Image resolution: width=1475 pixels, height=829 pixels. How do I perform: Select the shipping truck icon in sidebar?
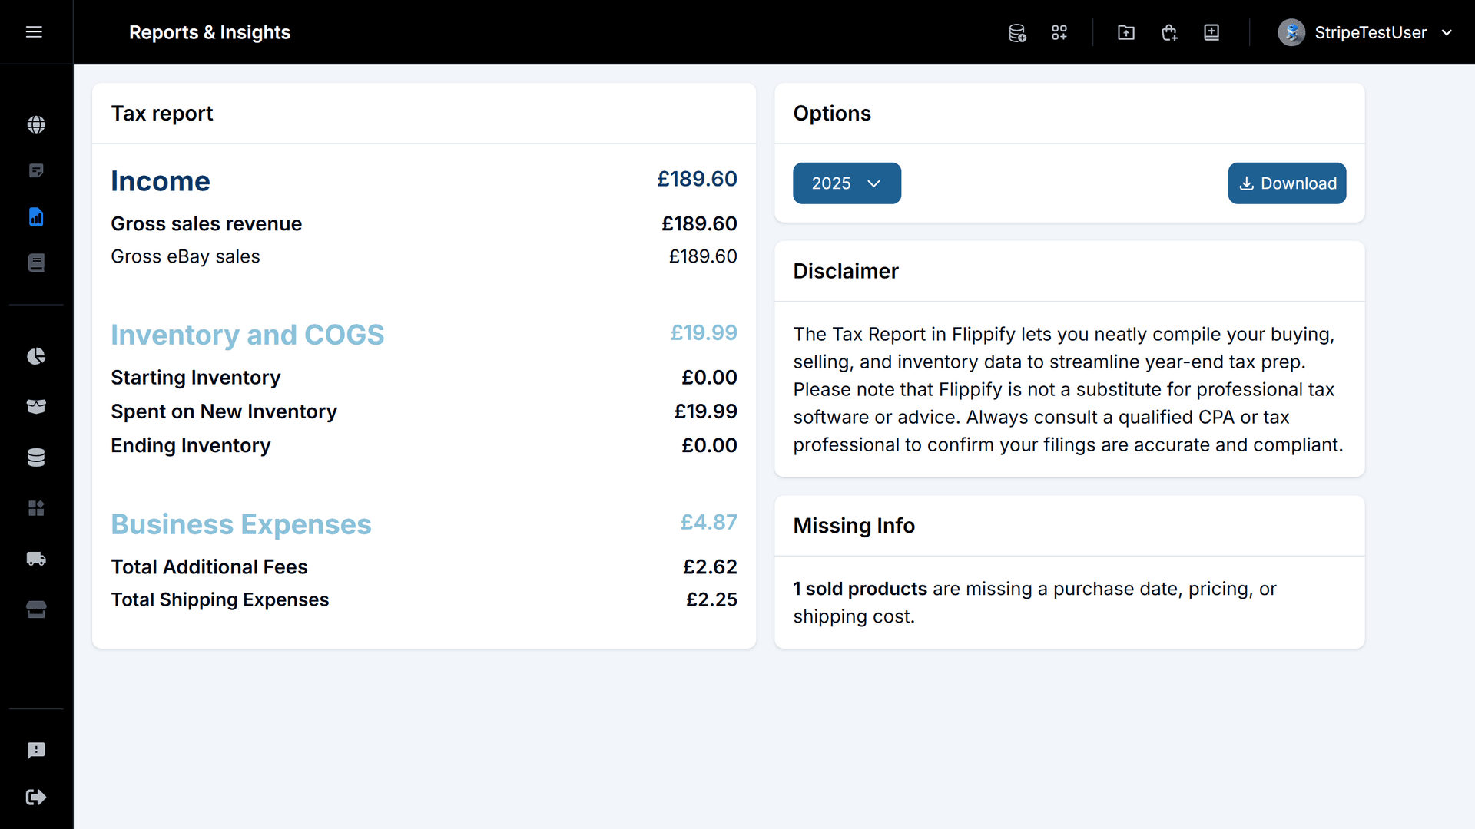click(x=36, y=559)
